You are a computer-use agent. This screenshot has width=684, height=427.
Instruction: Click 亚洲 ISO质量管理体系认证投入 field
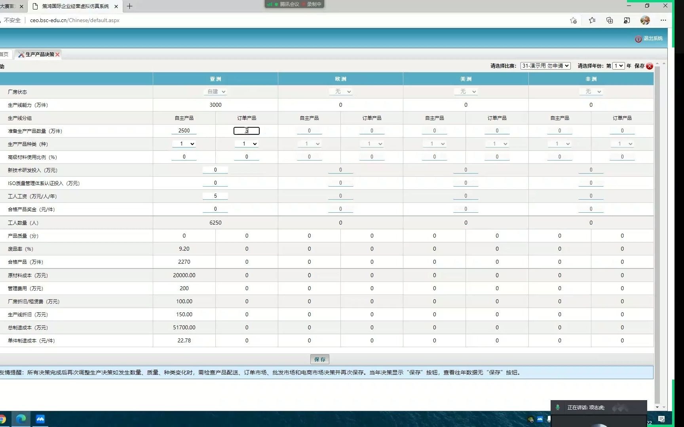click(215, 183)
